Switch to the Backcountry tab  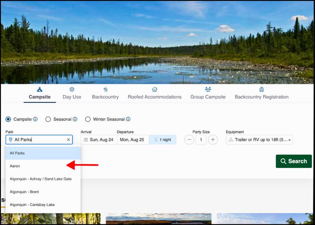(105, 93)
